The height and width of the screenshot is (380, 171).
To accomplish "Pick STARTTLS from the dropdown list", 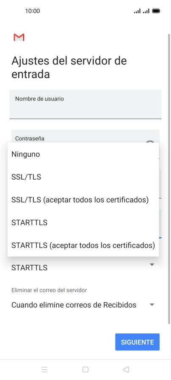I will click(x=83, y=222).
